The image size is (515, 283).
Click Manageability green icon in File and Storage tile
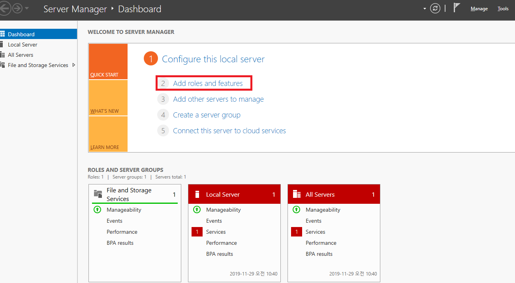98,210
